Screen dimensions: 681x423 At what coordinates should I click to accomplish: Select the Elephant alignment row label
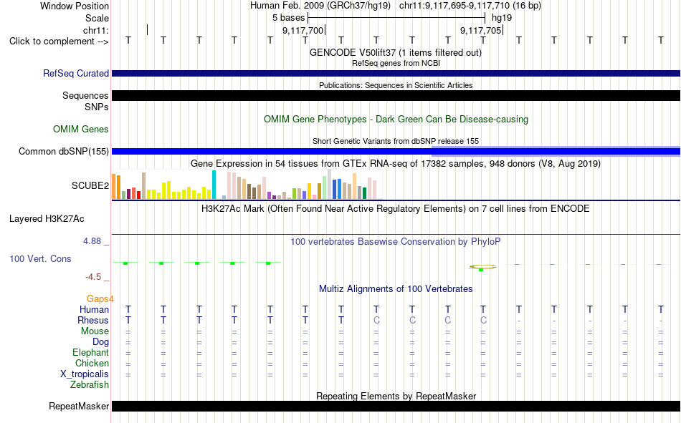point(90,352)
